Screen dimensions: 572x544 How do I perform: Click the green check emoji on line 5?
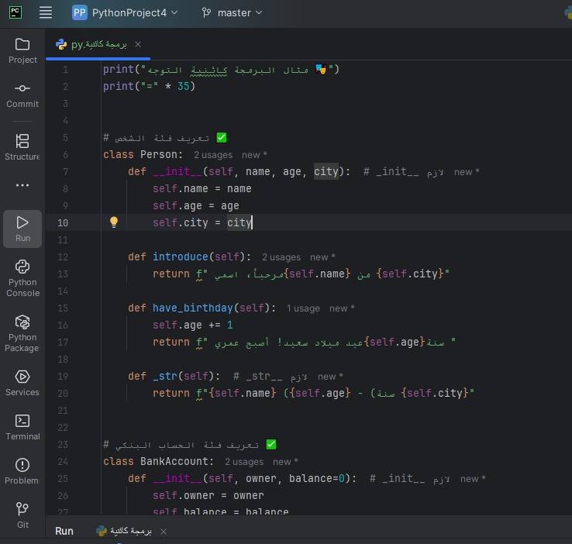point(222,138)
